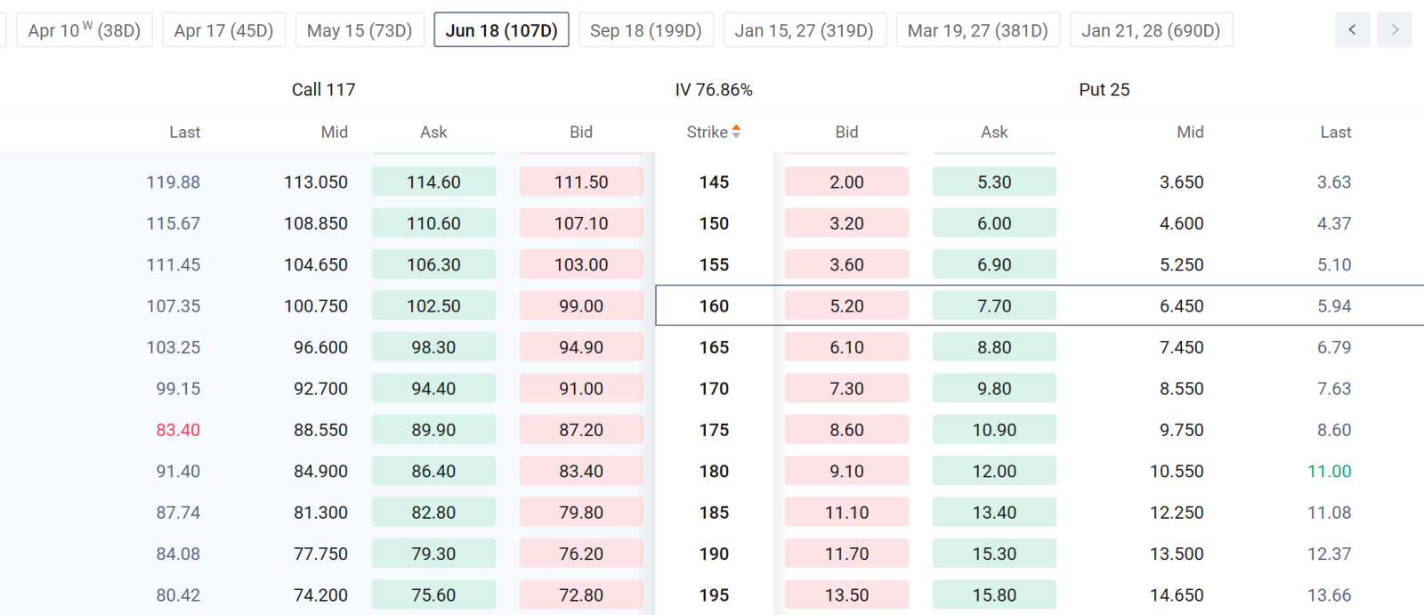Click the call ask price 102.50 at strike 160

click(433, 306)
